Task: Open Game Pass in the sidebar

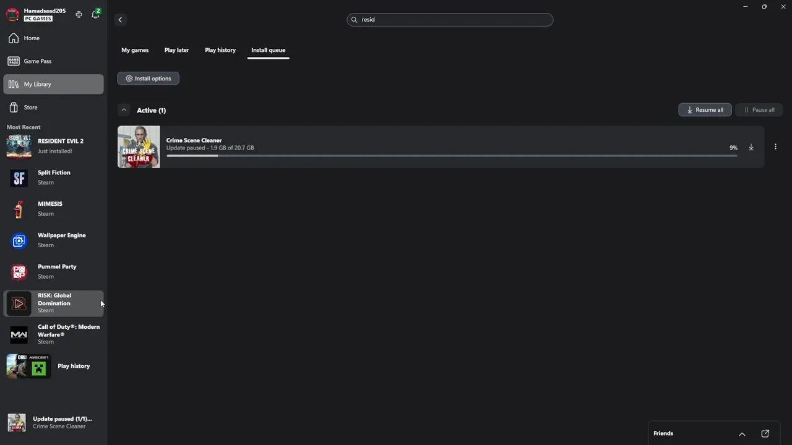Action: pos(53,61)
